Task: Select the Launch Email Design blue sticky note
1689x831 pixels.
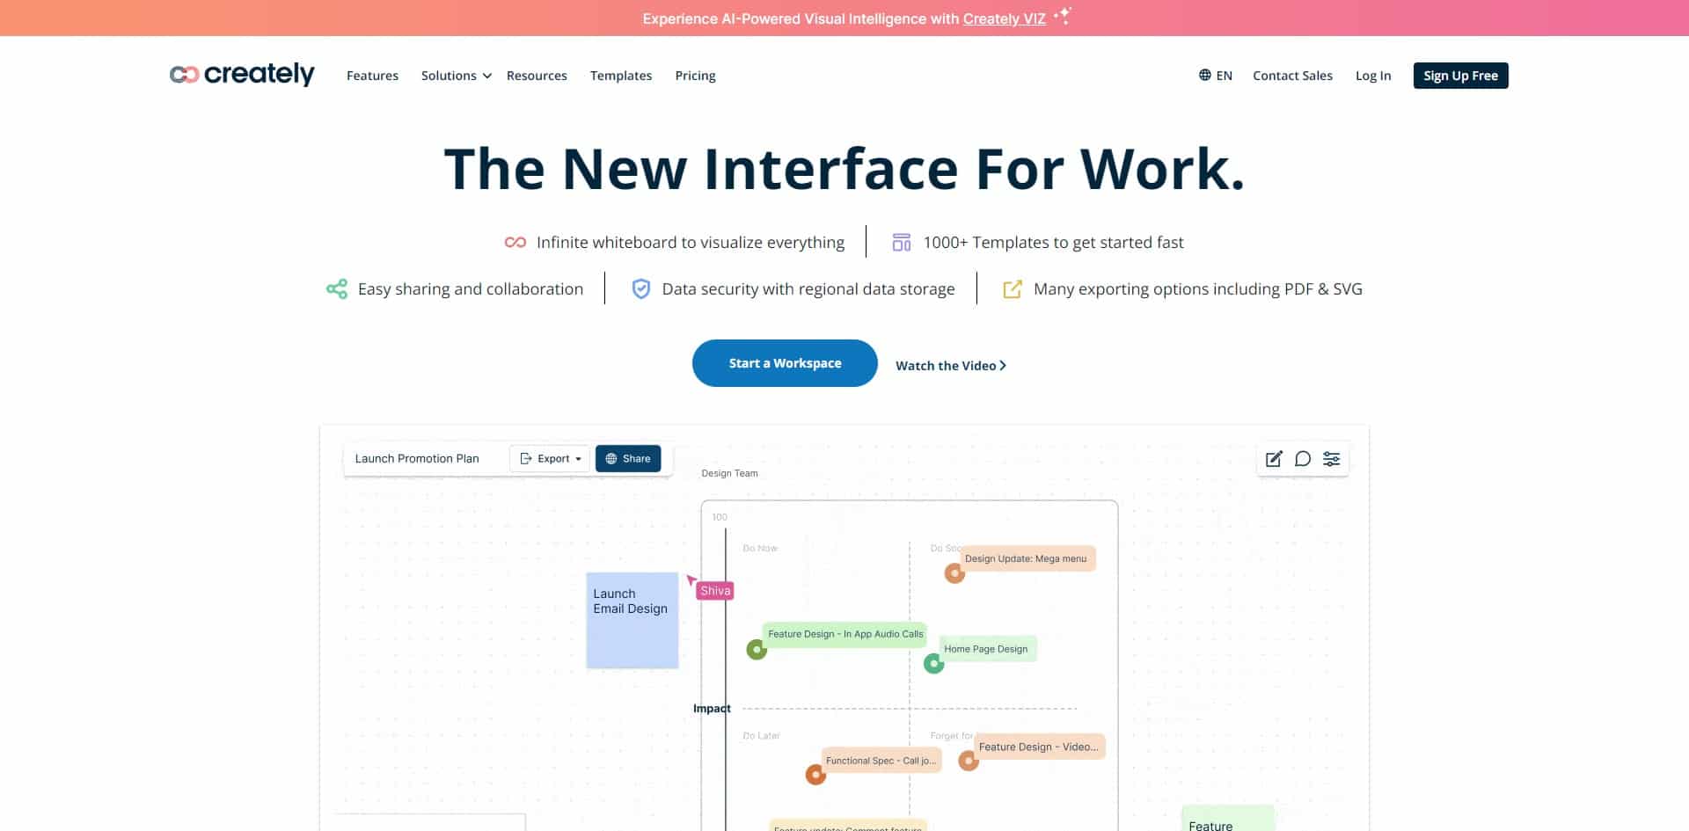Action: tap(631, 619)
